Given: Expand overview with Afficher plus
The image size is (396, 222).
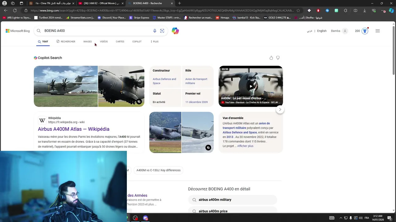Looking at the screenshot, I should [x=245, y=146].
